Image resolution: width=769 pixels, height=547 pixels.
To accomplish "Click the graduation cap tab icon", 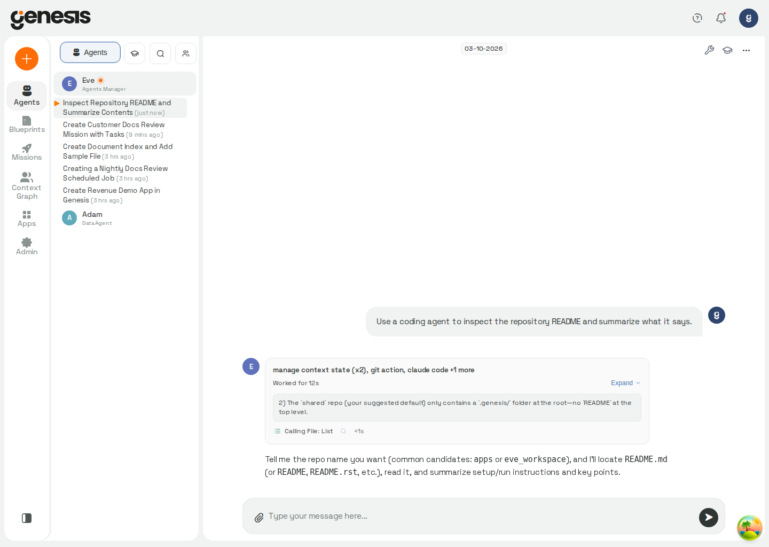I will tap(135, 53).
